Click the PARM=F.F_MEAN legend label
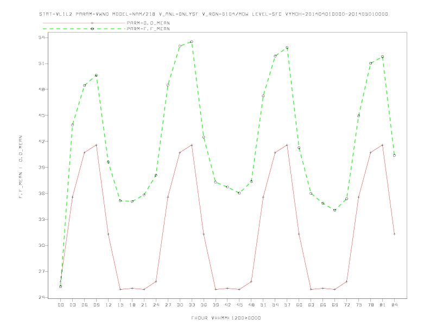 click(148, 29)
